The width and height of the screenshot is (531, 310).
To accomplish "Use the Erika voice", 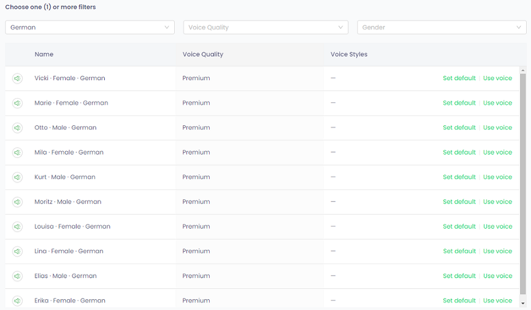I will pos(497,300).
